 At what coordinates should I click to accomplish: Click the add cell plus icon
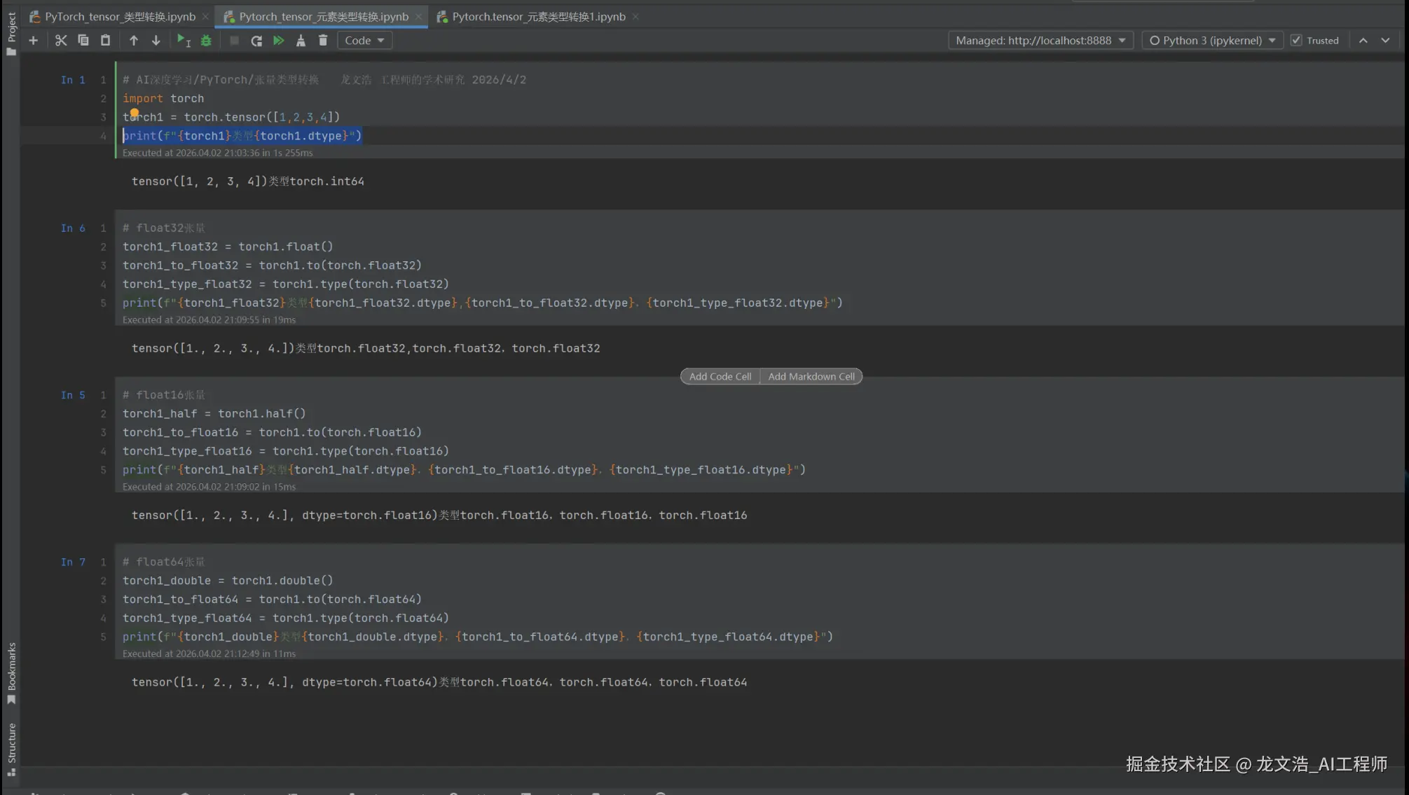click(33, 41)
